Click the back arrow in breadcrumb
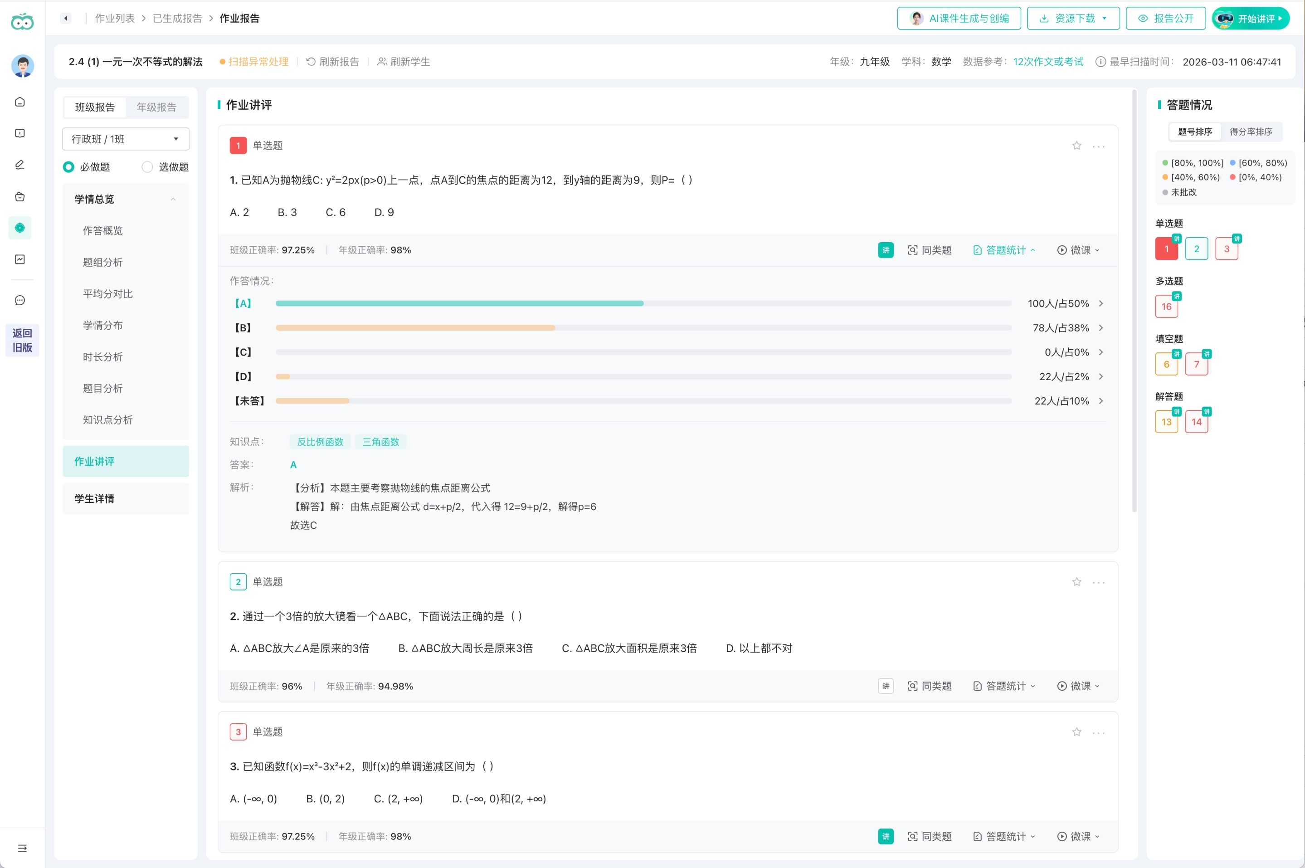Viewport: 1305px width, 868px height. pyautogui.click(x=66, y=18)
